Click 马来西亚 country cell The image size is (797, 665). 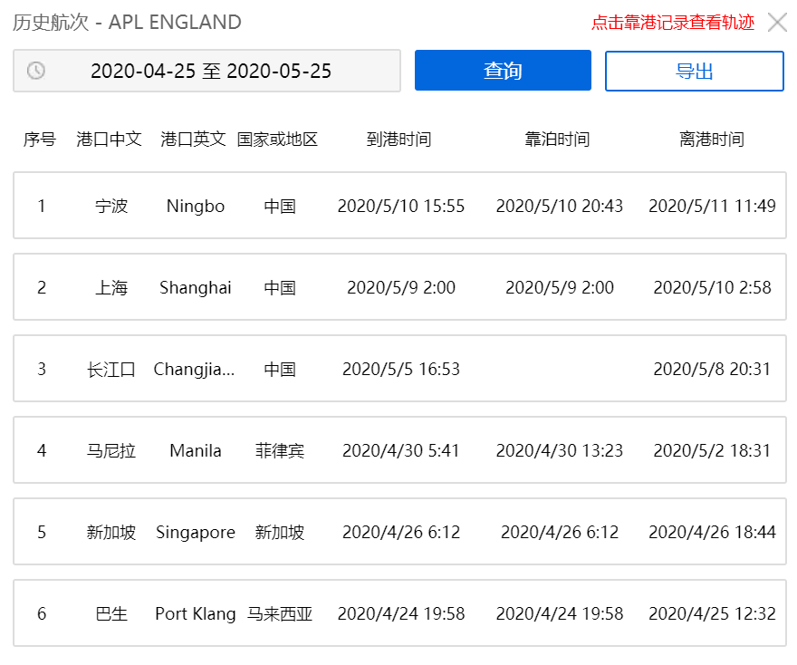[280, 613]
